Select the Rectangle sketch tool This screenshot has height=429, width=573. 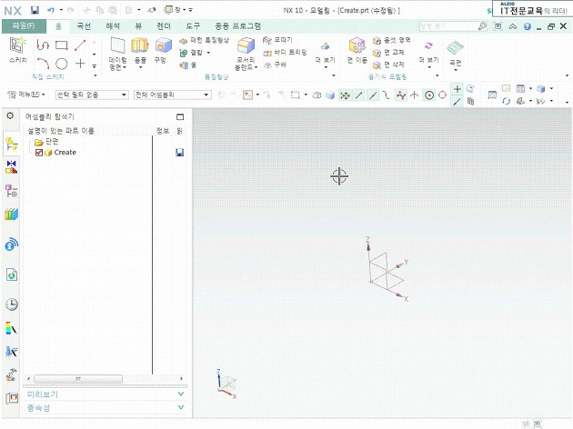[62, 45]
